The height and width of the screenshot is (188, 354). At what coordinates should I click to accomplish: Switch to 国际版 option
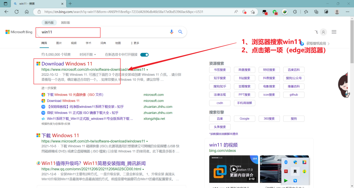66,23
